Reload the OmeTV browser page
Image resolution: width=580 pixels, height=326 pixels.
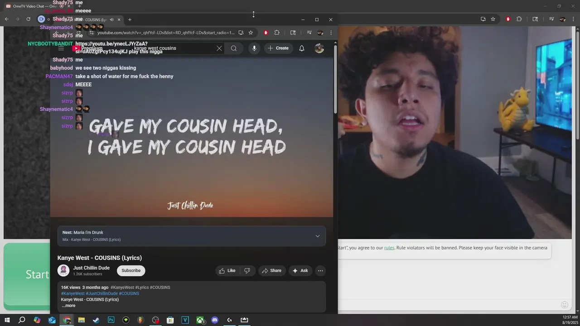coord(28,19)
